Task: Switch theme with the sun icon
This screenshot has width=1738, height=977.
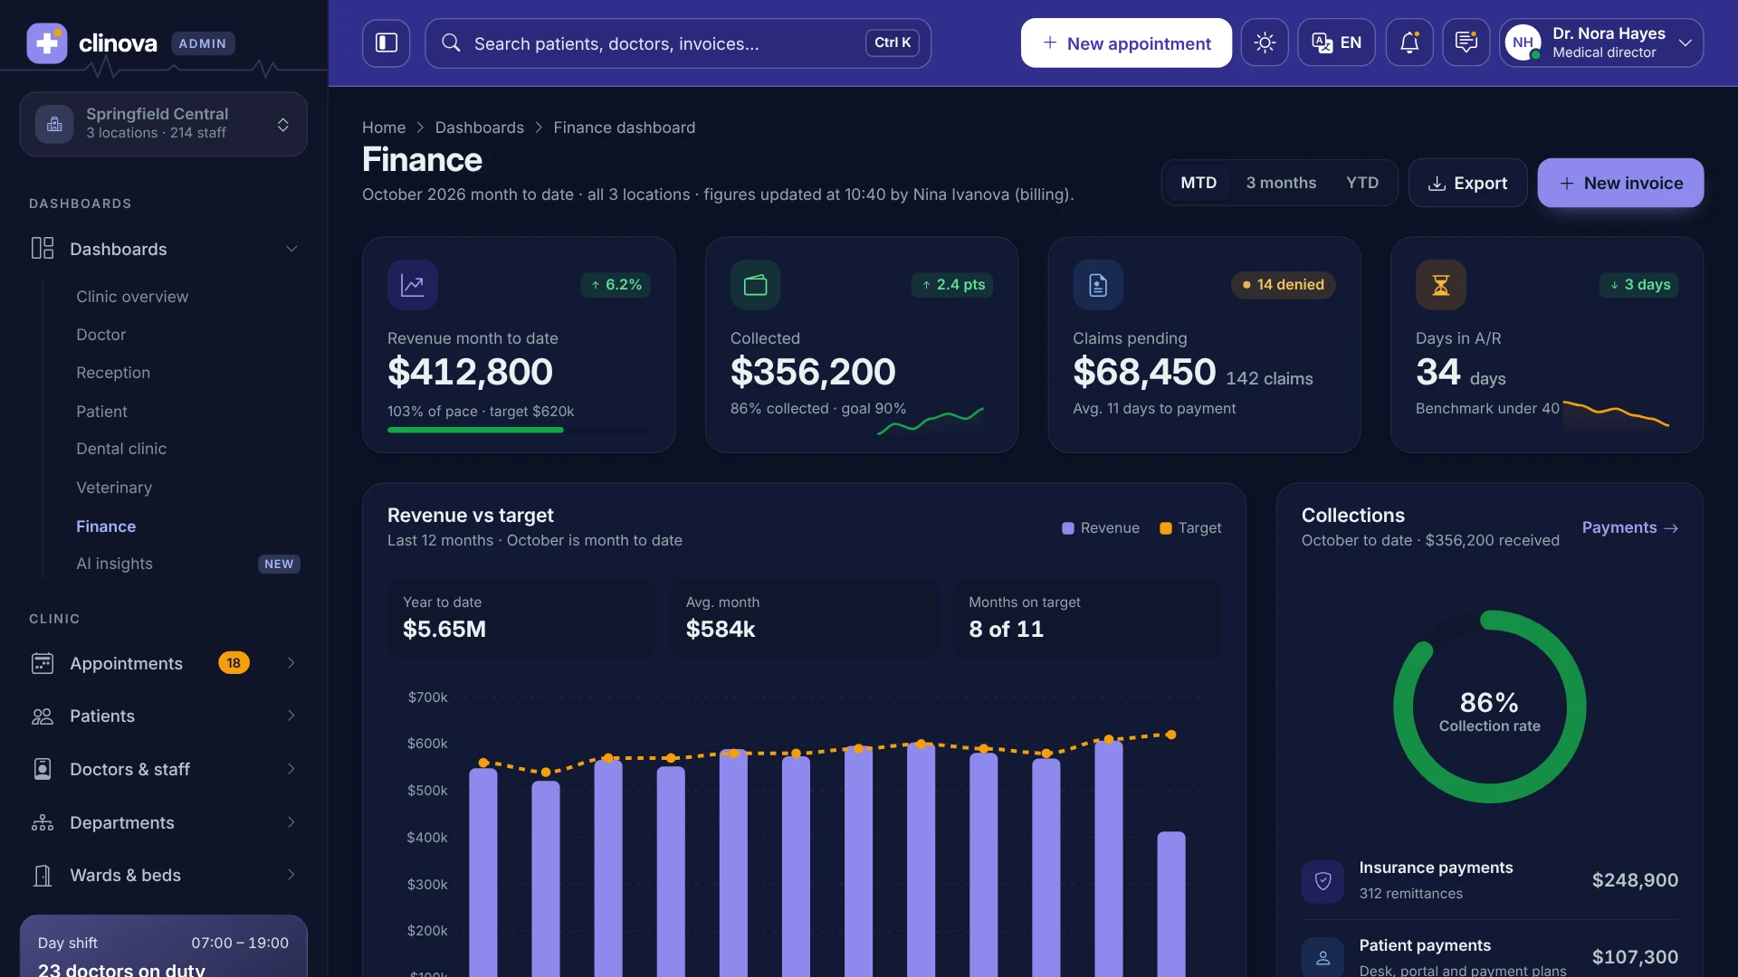Action: tap(1265, 43)
